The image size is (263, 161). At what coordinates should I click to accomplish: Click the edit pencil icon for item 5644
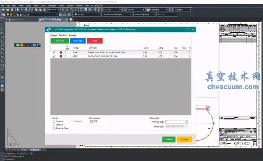click(x=54, y=52)
